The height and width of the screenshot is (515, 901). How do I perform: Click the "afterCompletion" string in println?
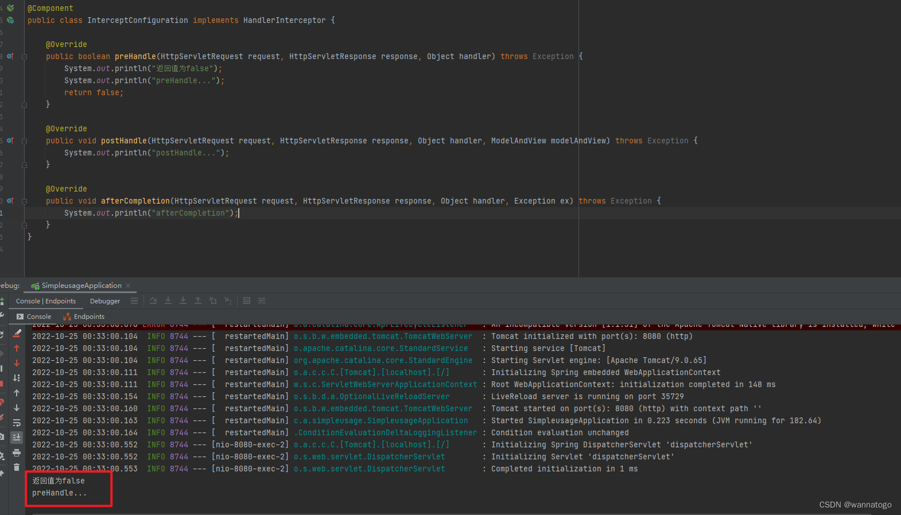pos(191,213)
